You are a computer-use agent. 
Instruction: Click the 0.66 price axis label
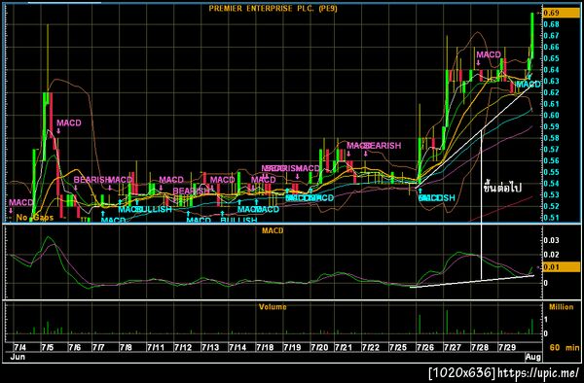[552, 47]
